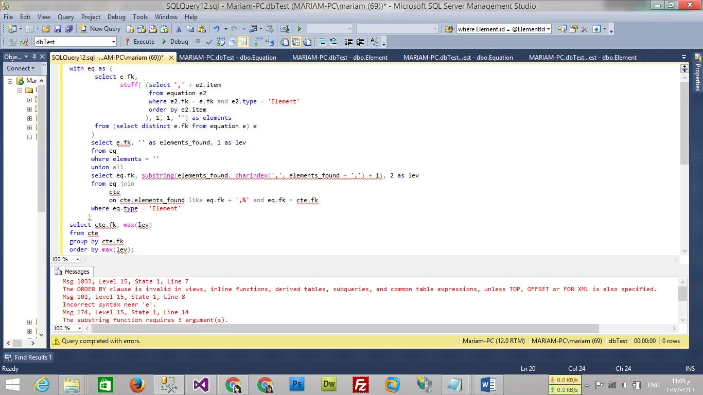Viewport: 703px width, 395px height.
Task: Open editor zoom 100 % dropdown
Action: [x=79, y=259]
